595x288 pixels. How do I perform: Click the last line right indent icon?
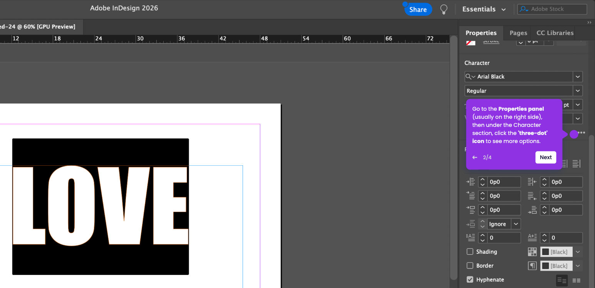(532, 196)
